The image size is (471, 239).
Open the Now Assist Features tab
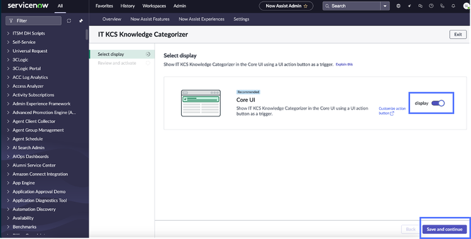pos(150,19)
